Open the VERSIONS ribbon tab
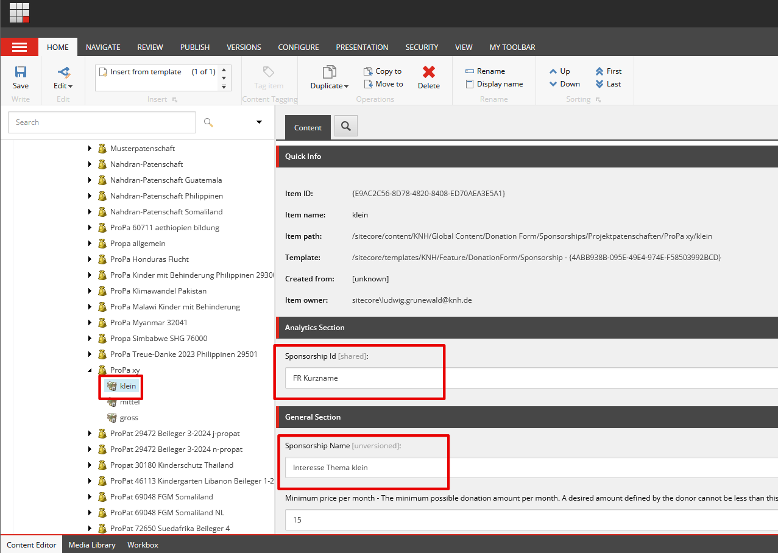778x553 pixels. (x=244, y=47)
